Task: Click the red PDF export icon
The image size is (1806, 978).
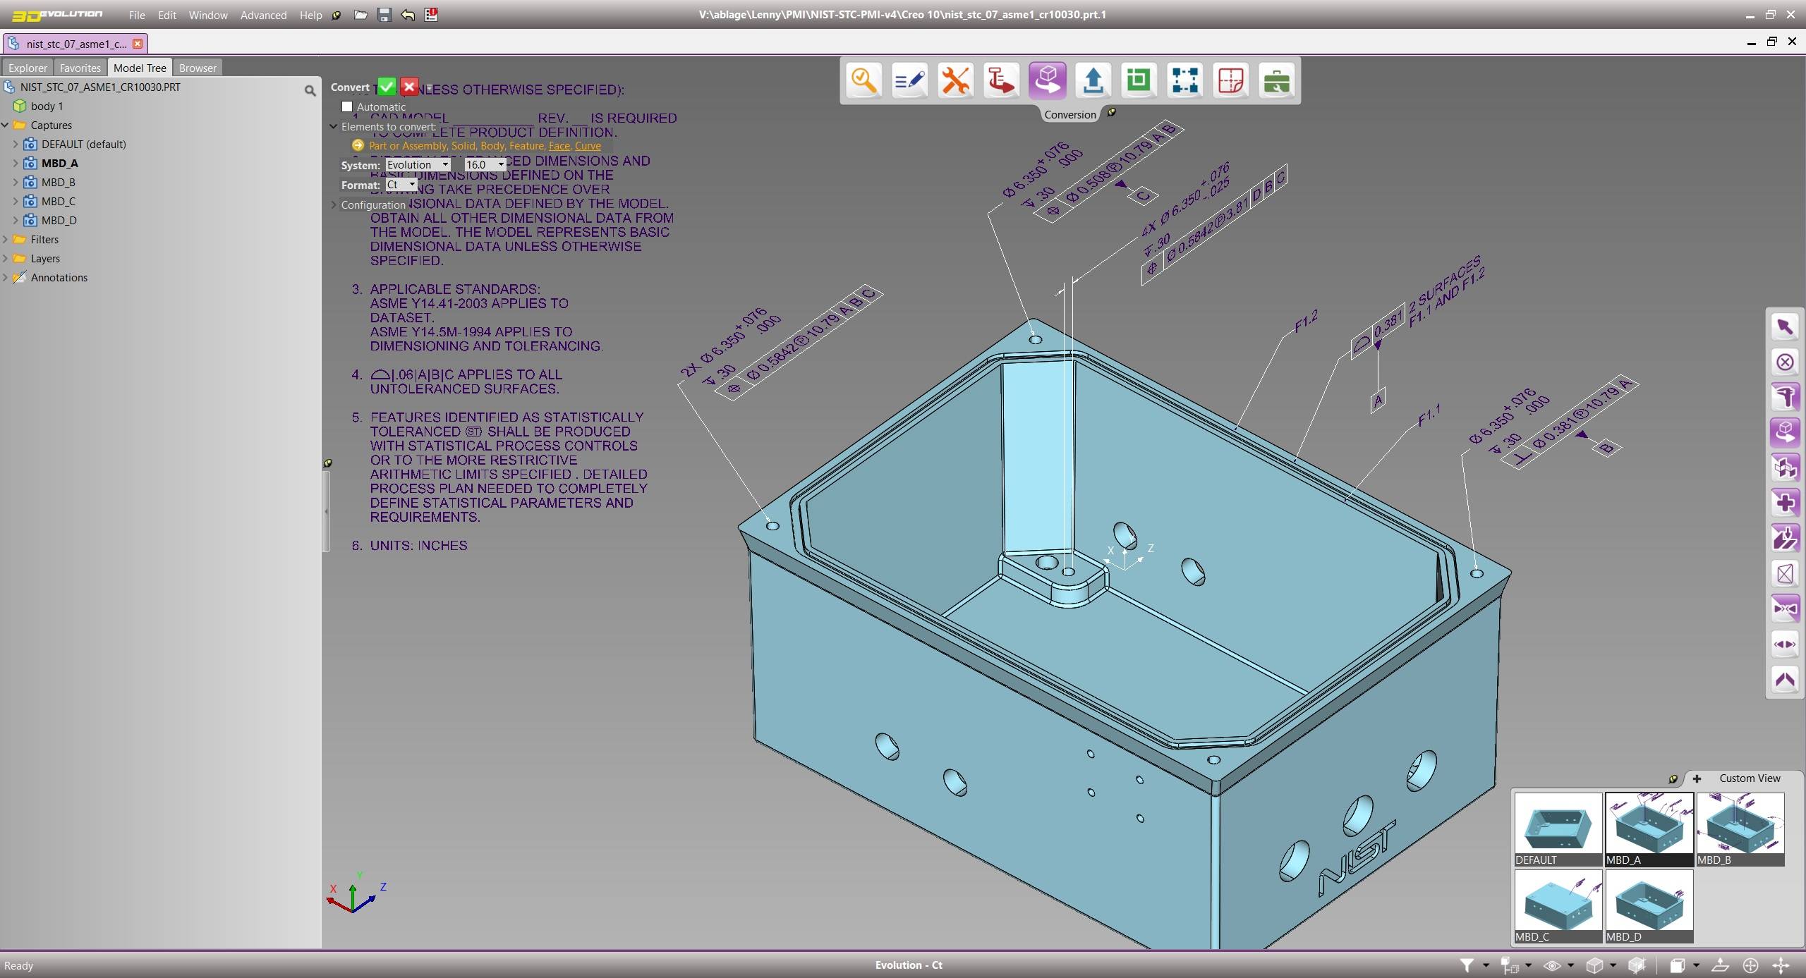Action: [431, 15]
